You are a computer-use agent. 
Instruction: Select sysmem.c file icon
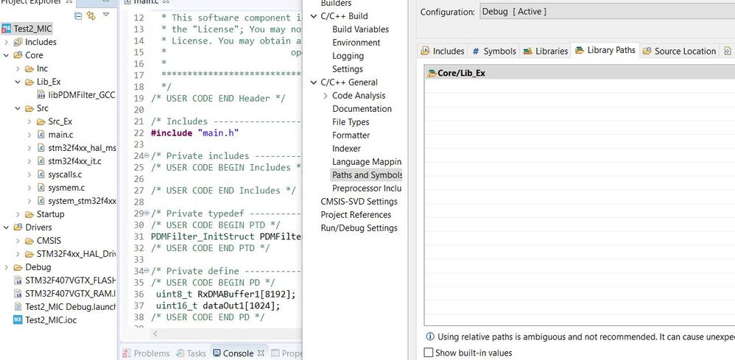coord(41,188)
